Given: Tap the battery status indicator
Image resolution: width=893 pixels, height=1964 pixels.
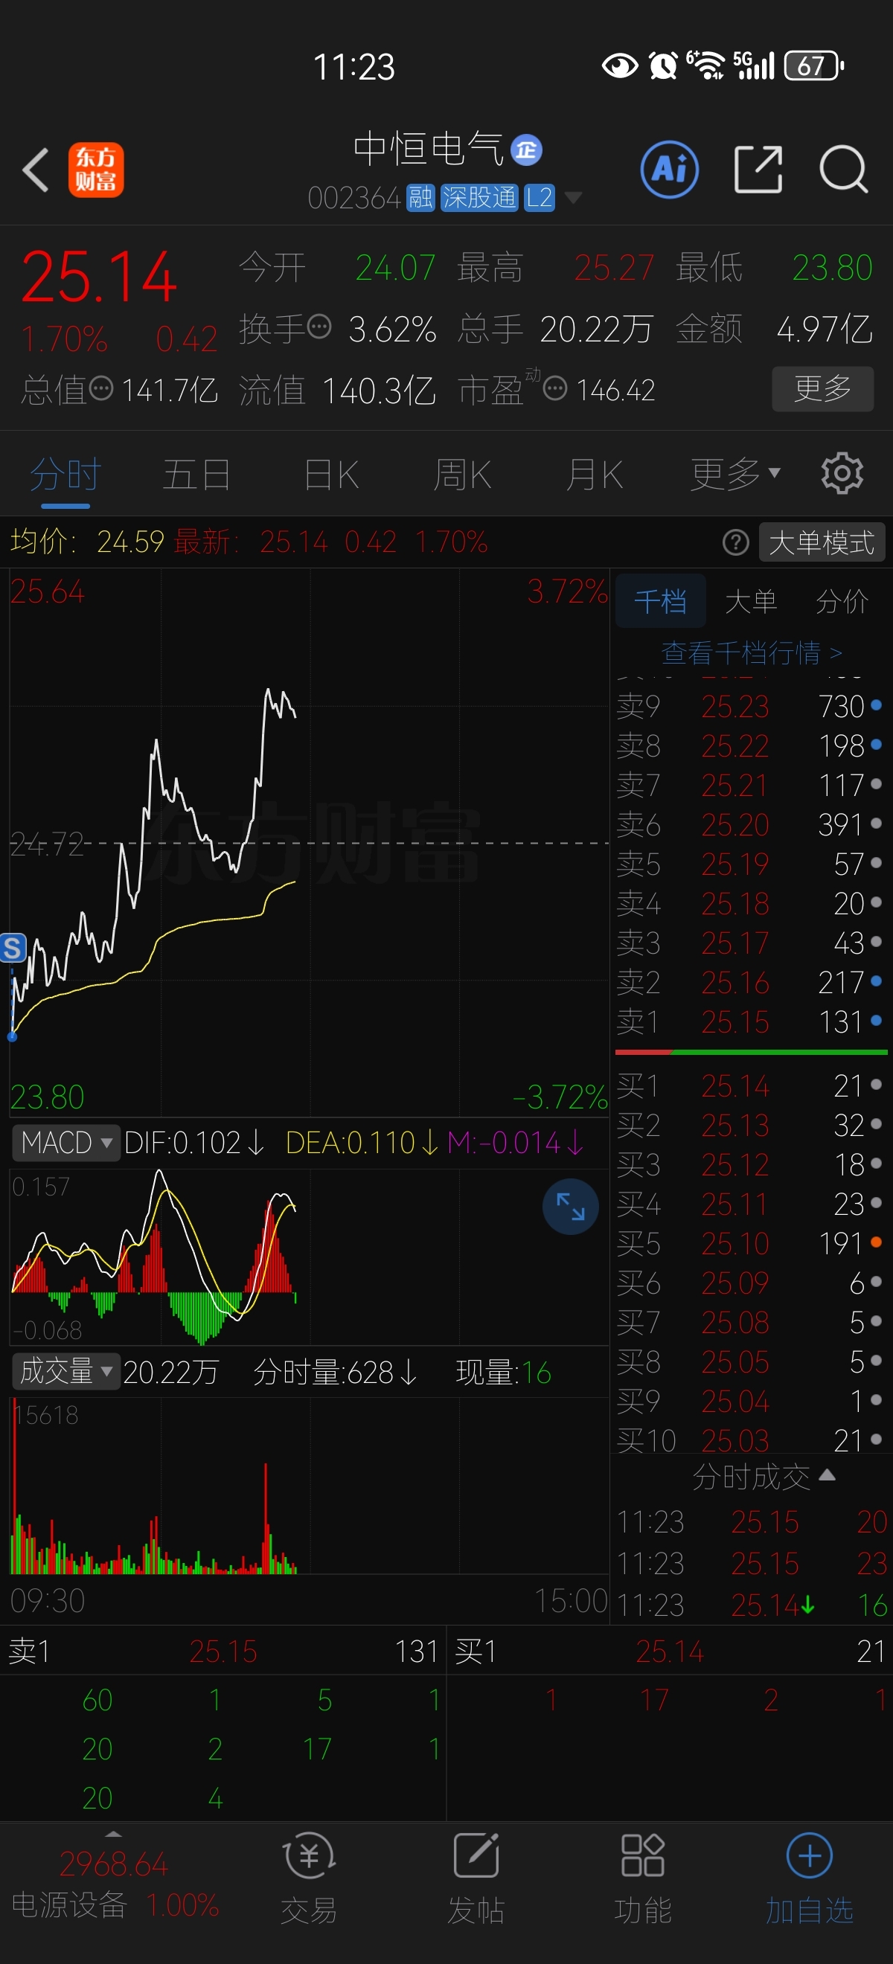Looking at the screenshot, I should (x=813, y=65).
